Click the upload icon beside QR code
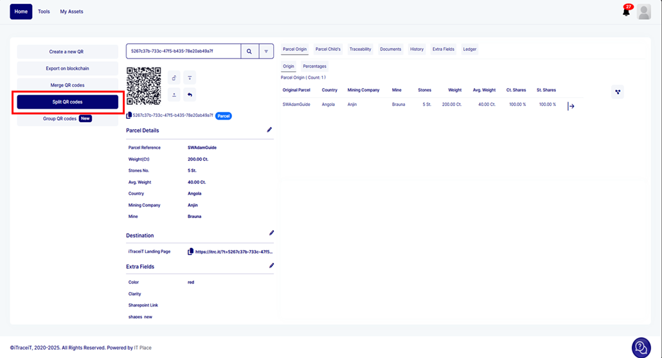662x358 pixels. click(x=174, y=95)
